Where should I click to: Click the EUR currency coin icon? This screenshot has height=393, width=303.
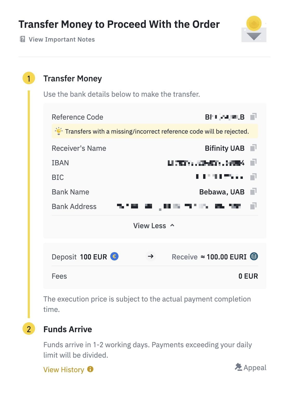tap(114, 256)
